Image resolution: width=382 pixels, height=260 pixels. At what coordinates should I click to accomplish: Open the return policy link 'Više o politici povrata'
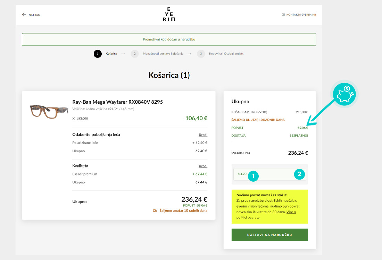[x=266, y=215]
